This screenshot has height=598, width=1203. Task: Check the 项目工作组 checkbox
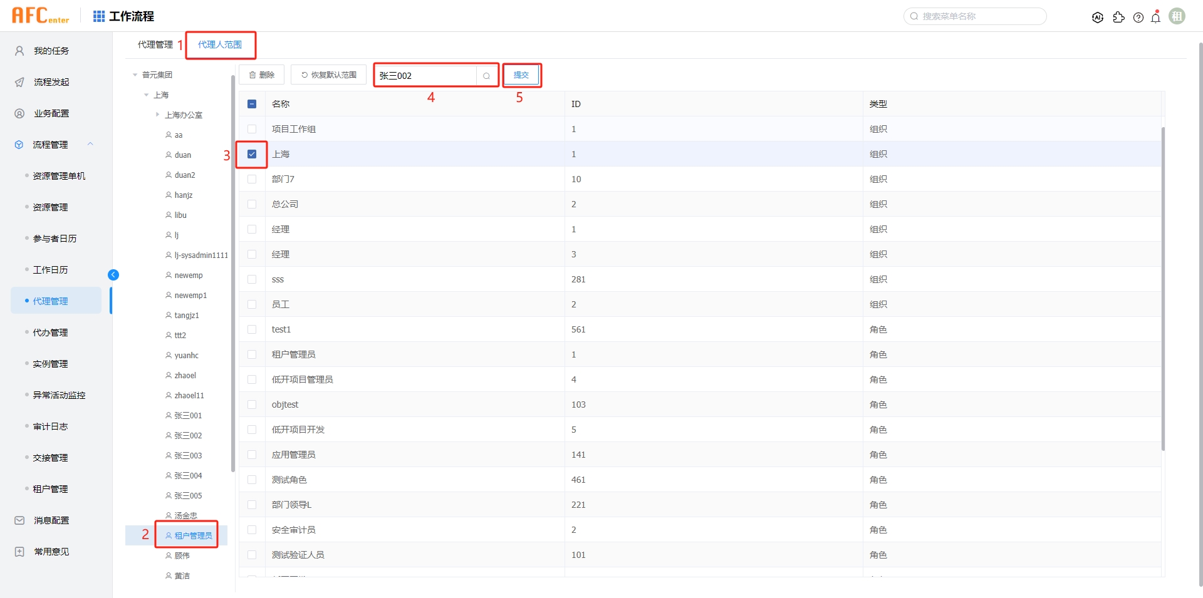pos(252,129)
